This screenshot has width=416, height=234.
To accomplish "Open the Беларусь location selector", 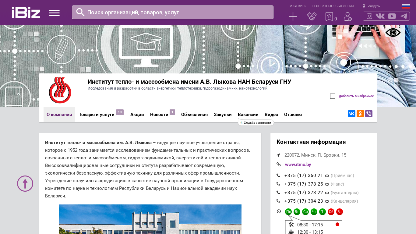I will [x=371, y=6].
